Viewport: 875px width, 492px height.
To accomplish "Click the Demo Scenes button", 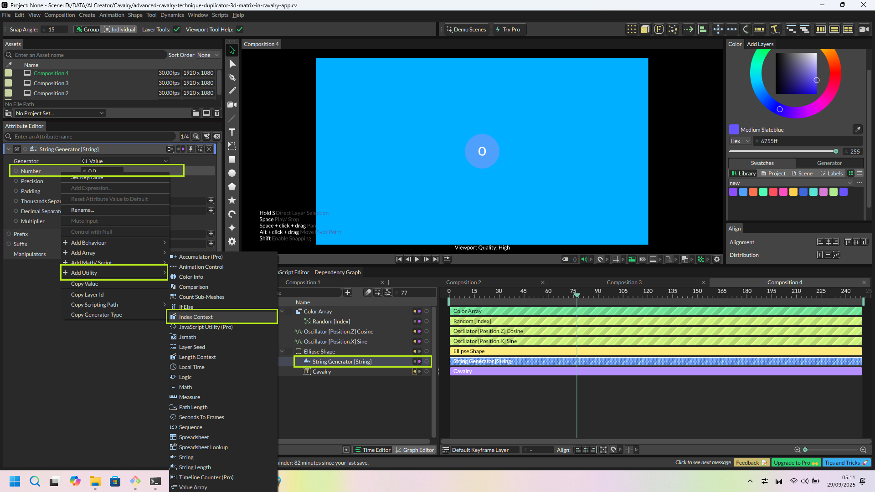I will coord(466,30).
